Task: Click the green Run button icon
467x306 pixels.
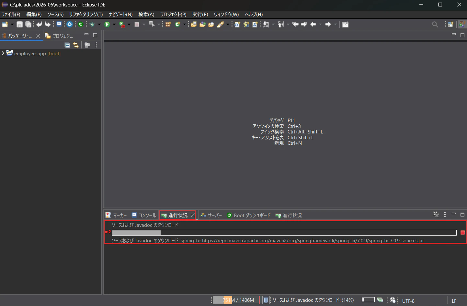Action: click(107, 25)
